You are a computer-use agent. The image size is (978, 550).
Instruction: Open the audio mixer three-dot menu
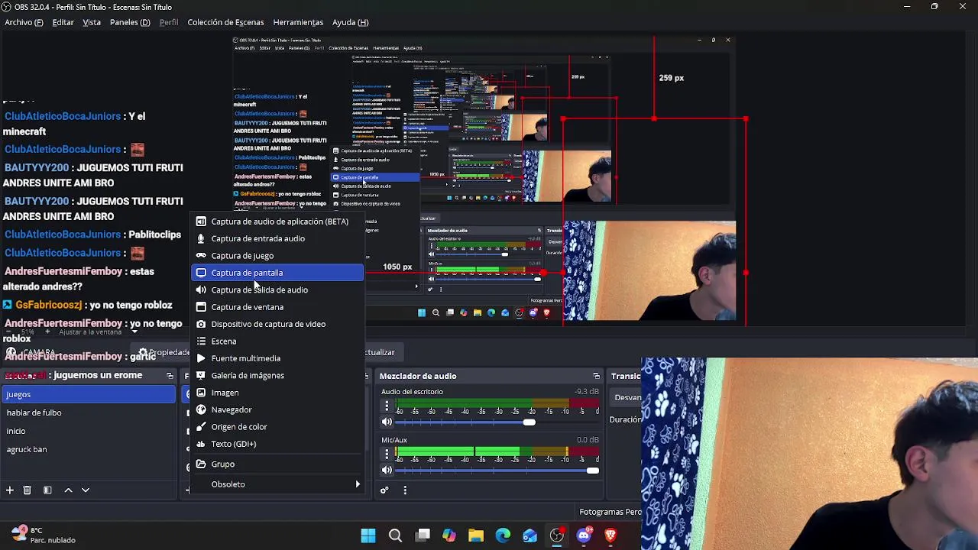tap(405, 490)
